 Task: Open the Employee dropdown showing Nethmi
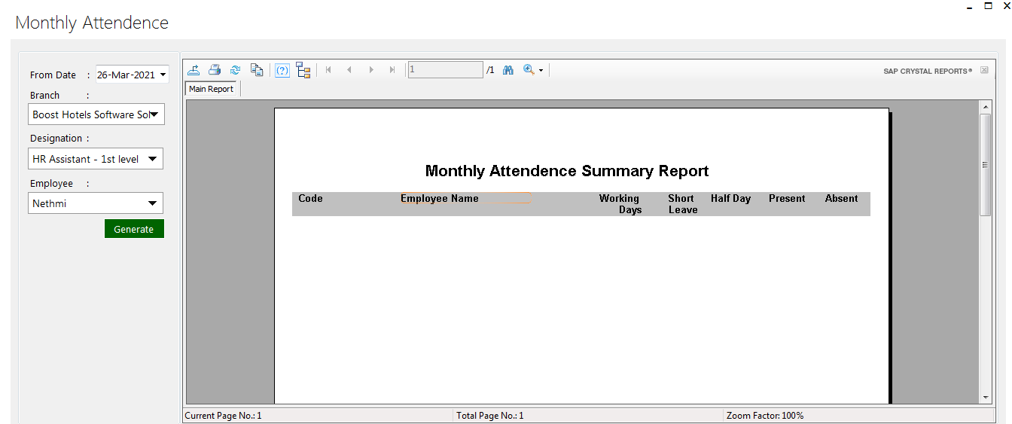pos(152,203)
